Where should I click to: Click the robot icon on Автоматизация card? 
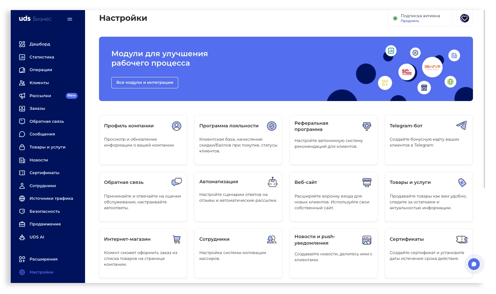click(x=272, y=182)
